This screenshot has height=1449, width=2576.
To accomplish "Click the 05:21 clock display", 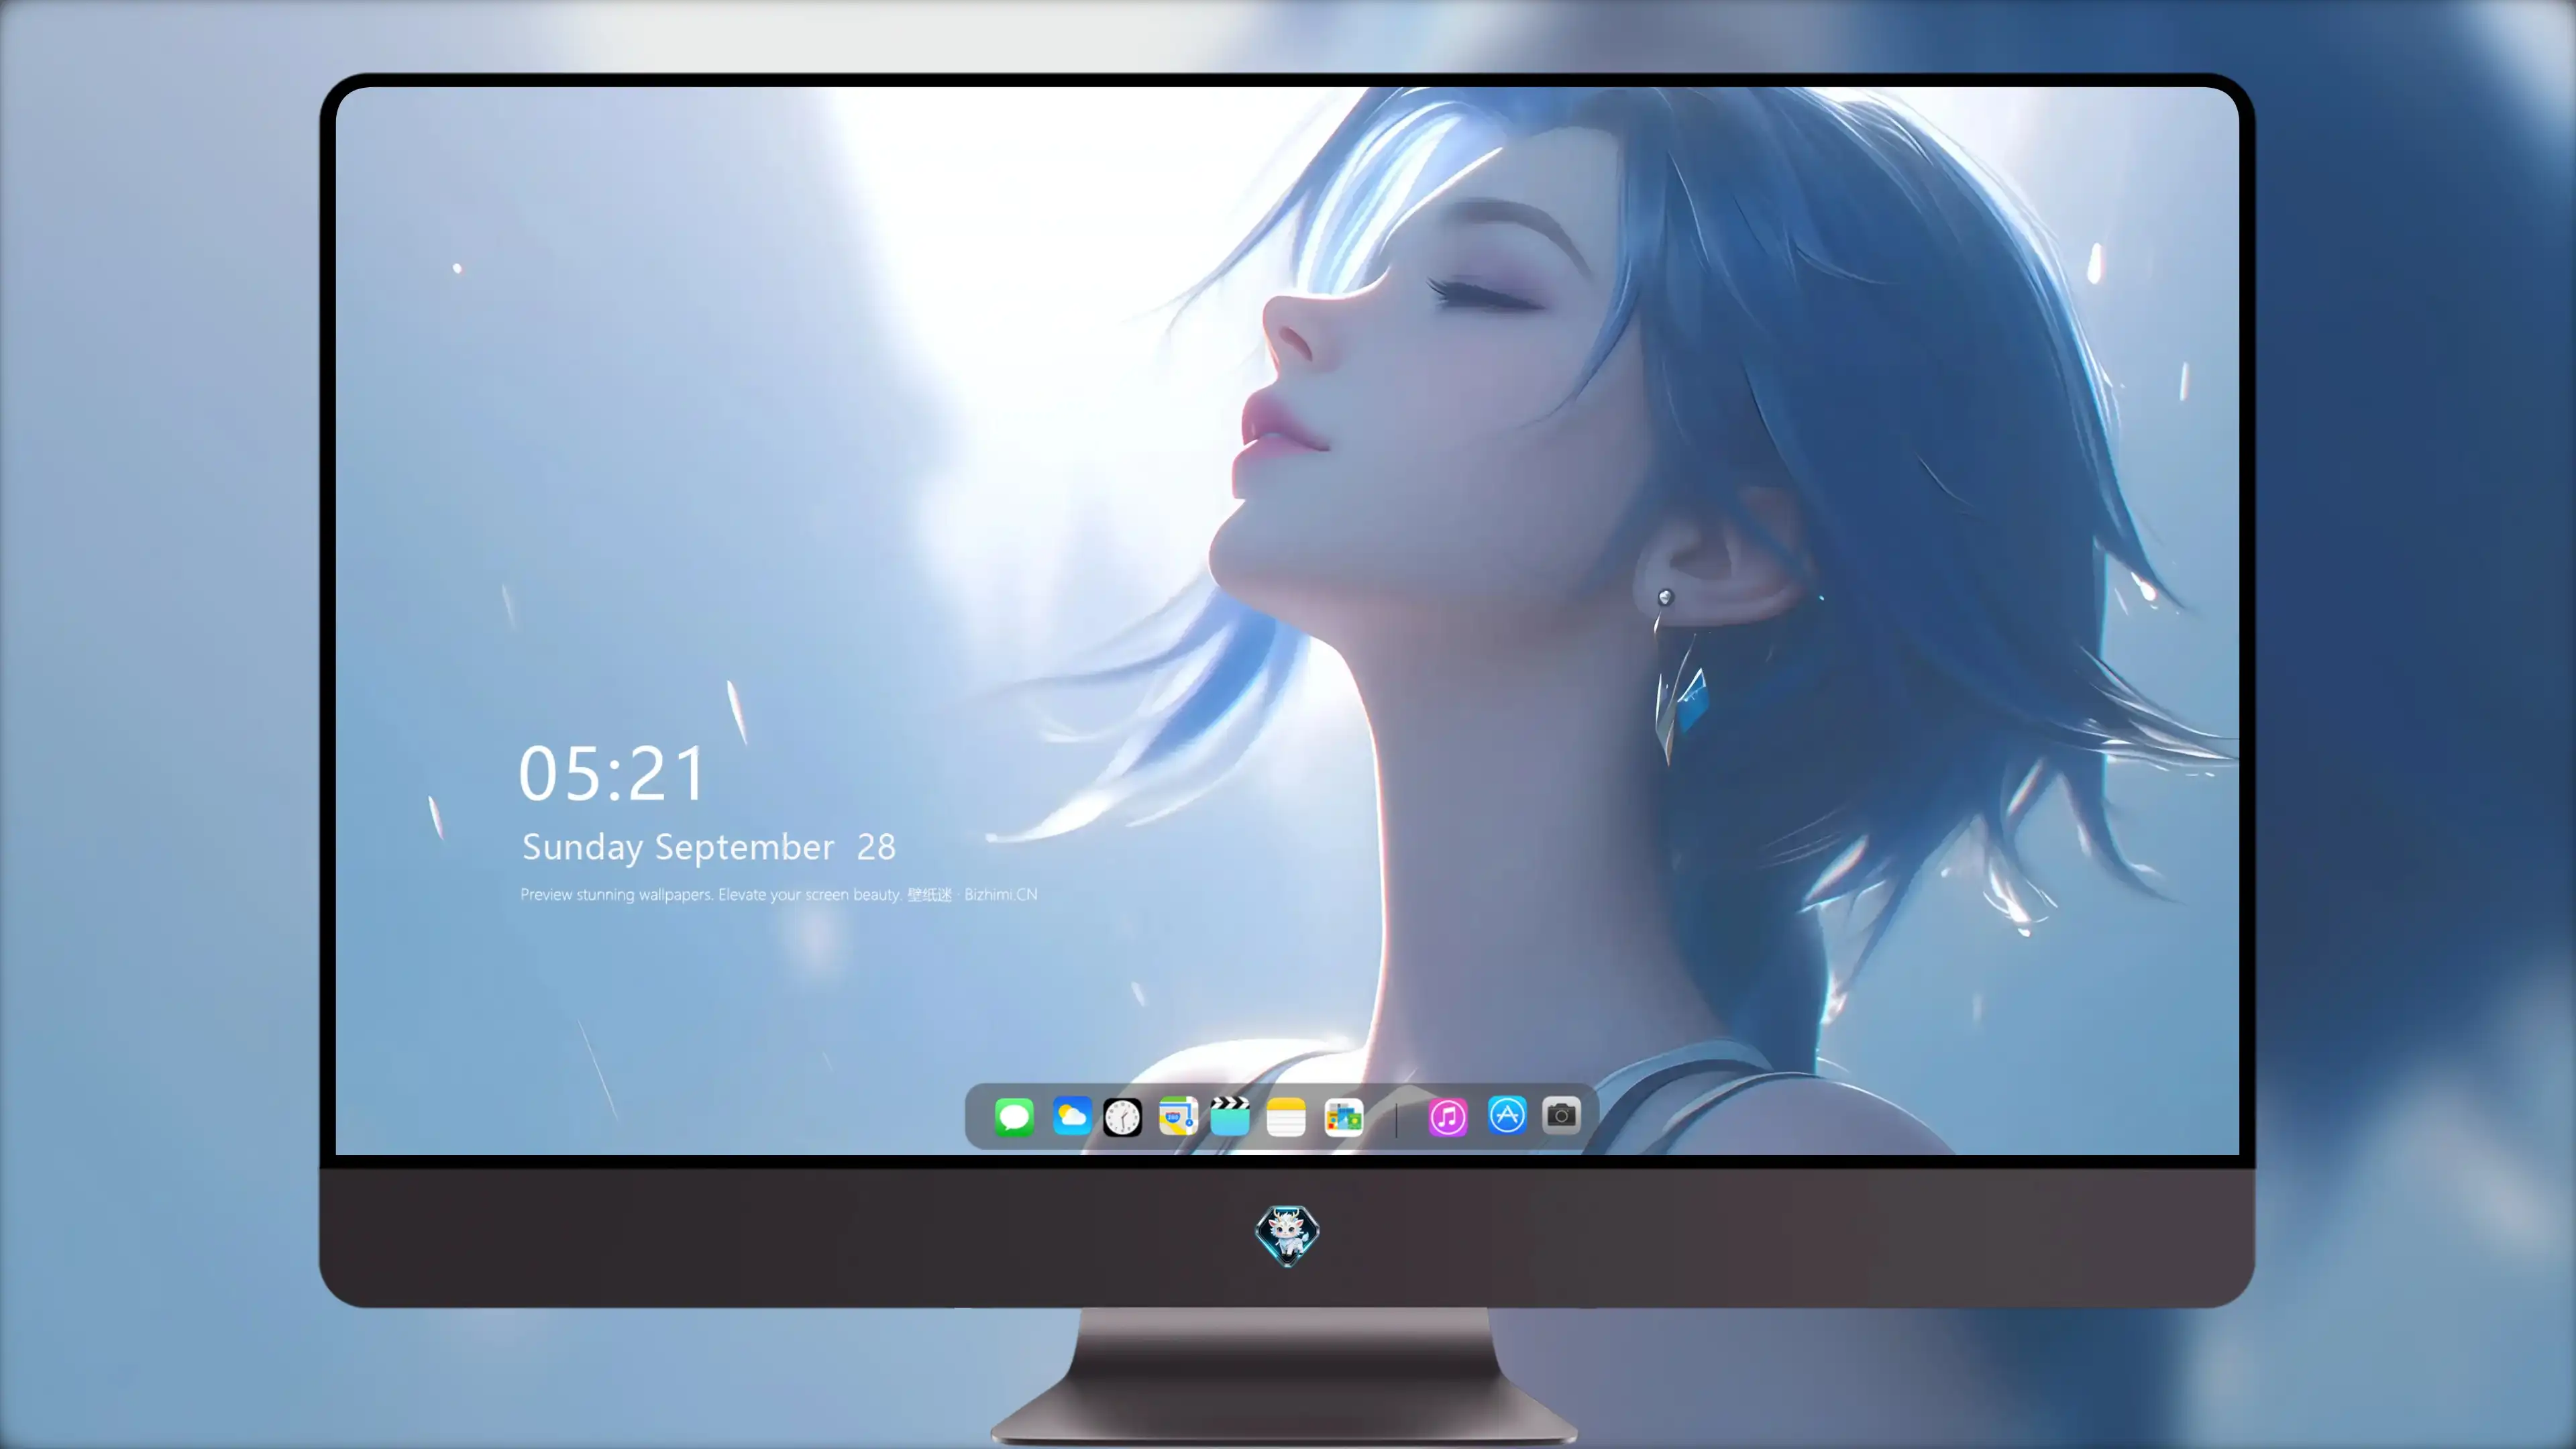I will pos(612,773).
